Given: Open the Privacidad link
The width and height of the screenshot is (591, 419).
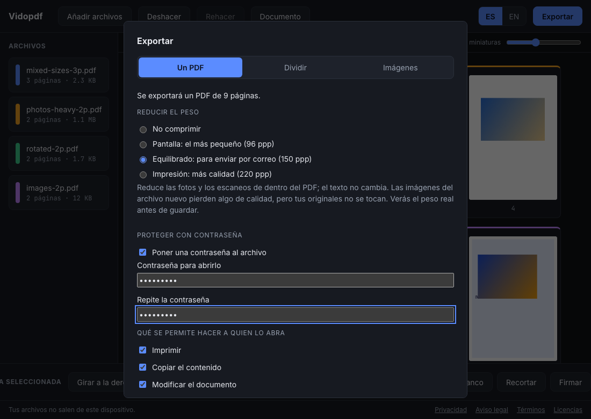Looking at the screenshot, I should 451,409.
